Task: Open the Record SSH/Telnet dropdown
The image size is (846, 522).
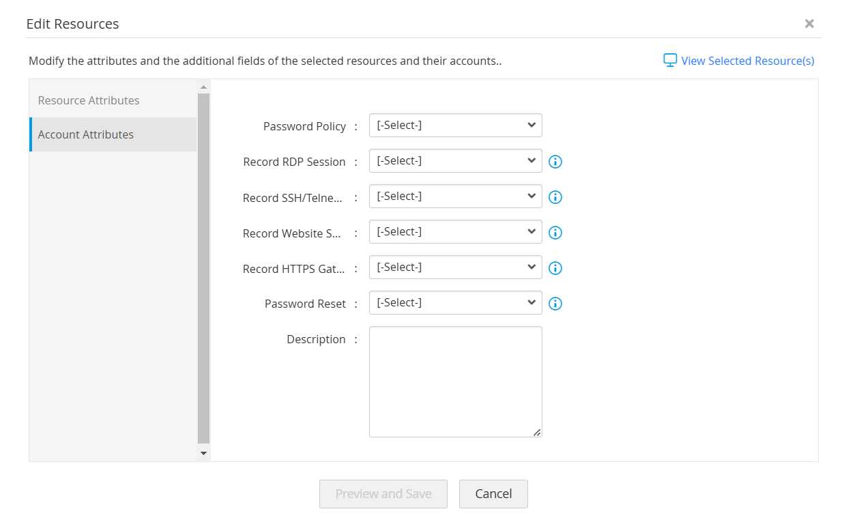Action: tap(455, 197)
